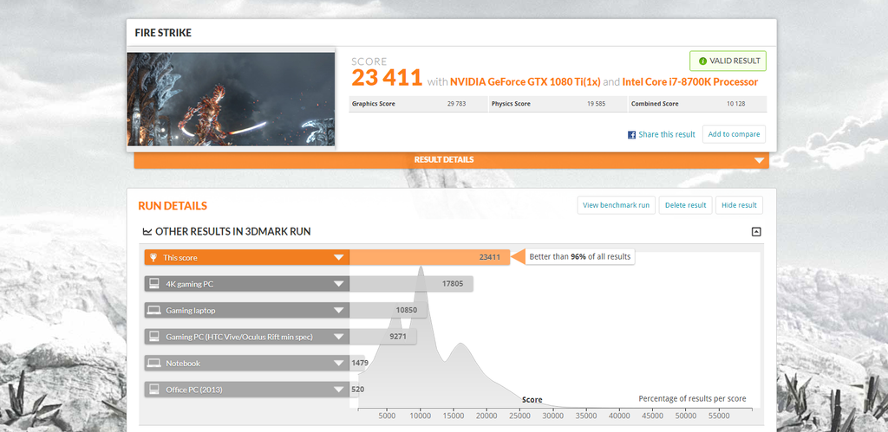Image resolution: width=888 pixels, height=432 pixels.
Task: Click the main score 23 411
Action: (387, 78)
